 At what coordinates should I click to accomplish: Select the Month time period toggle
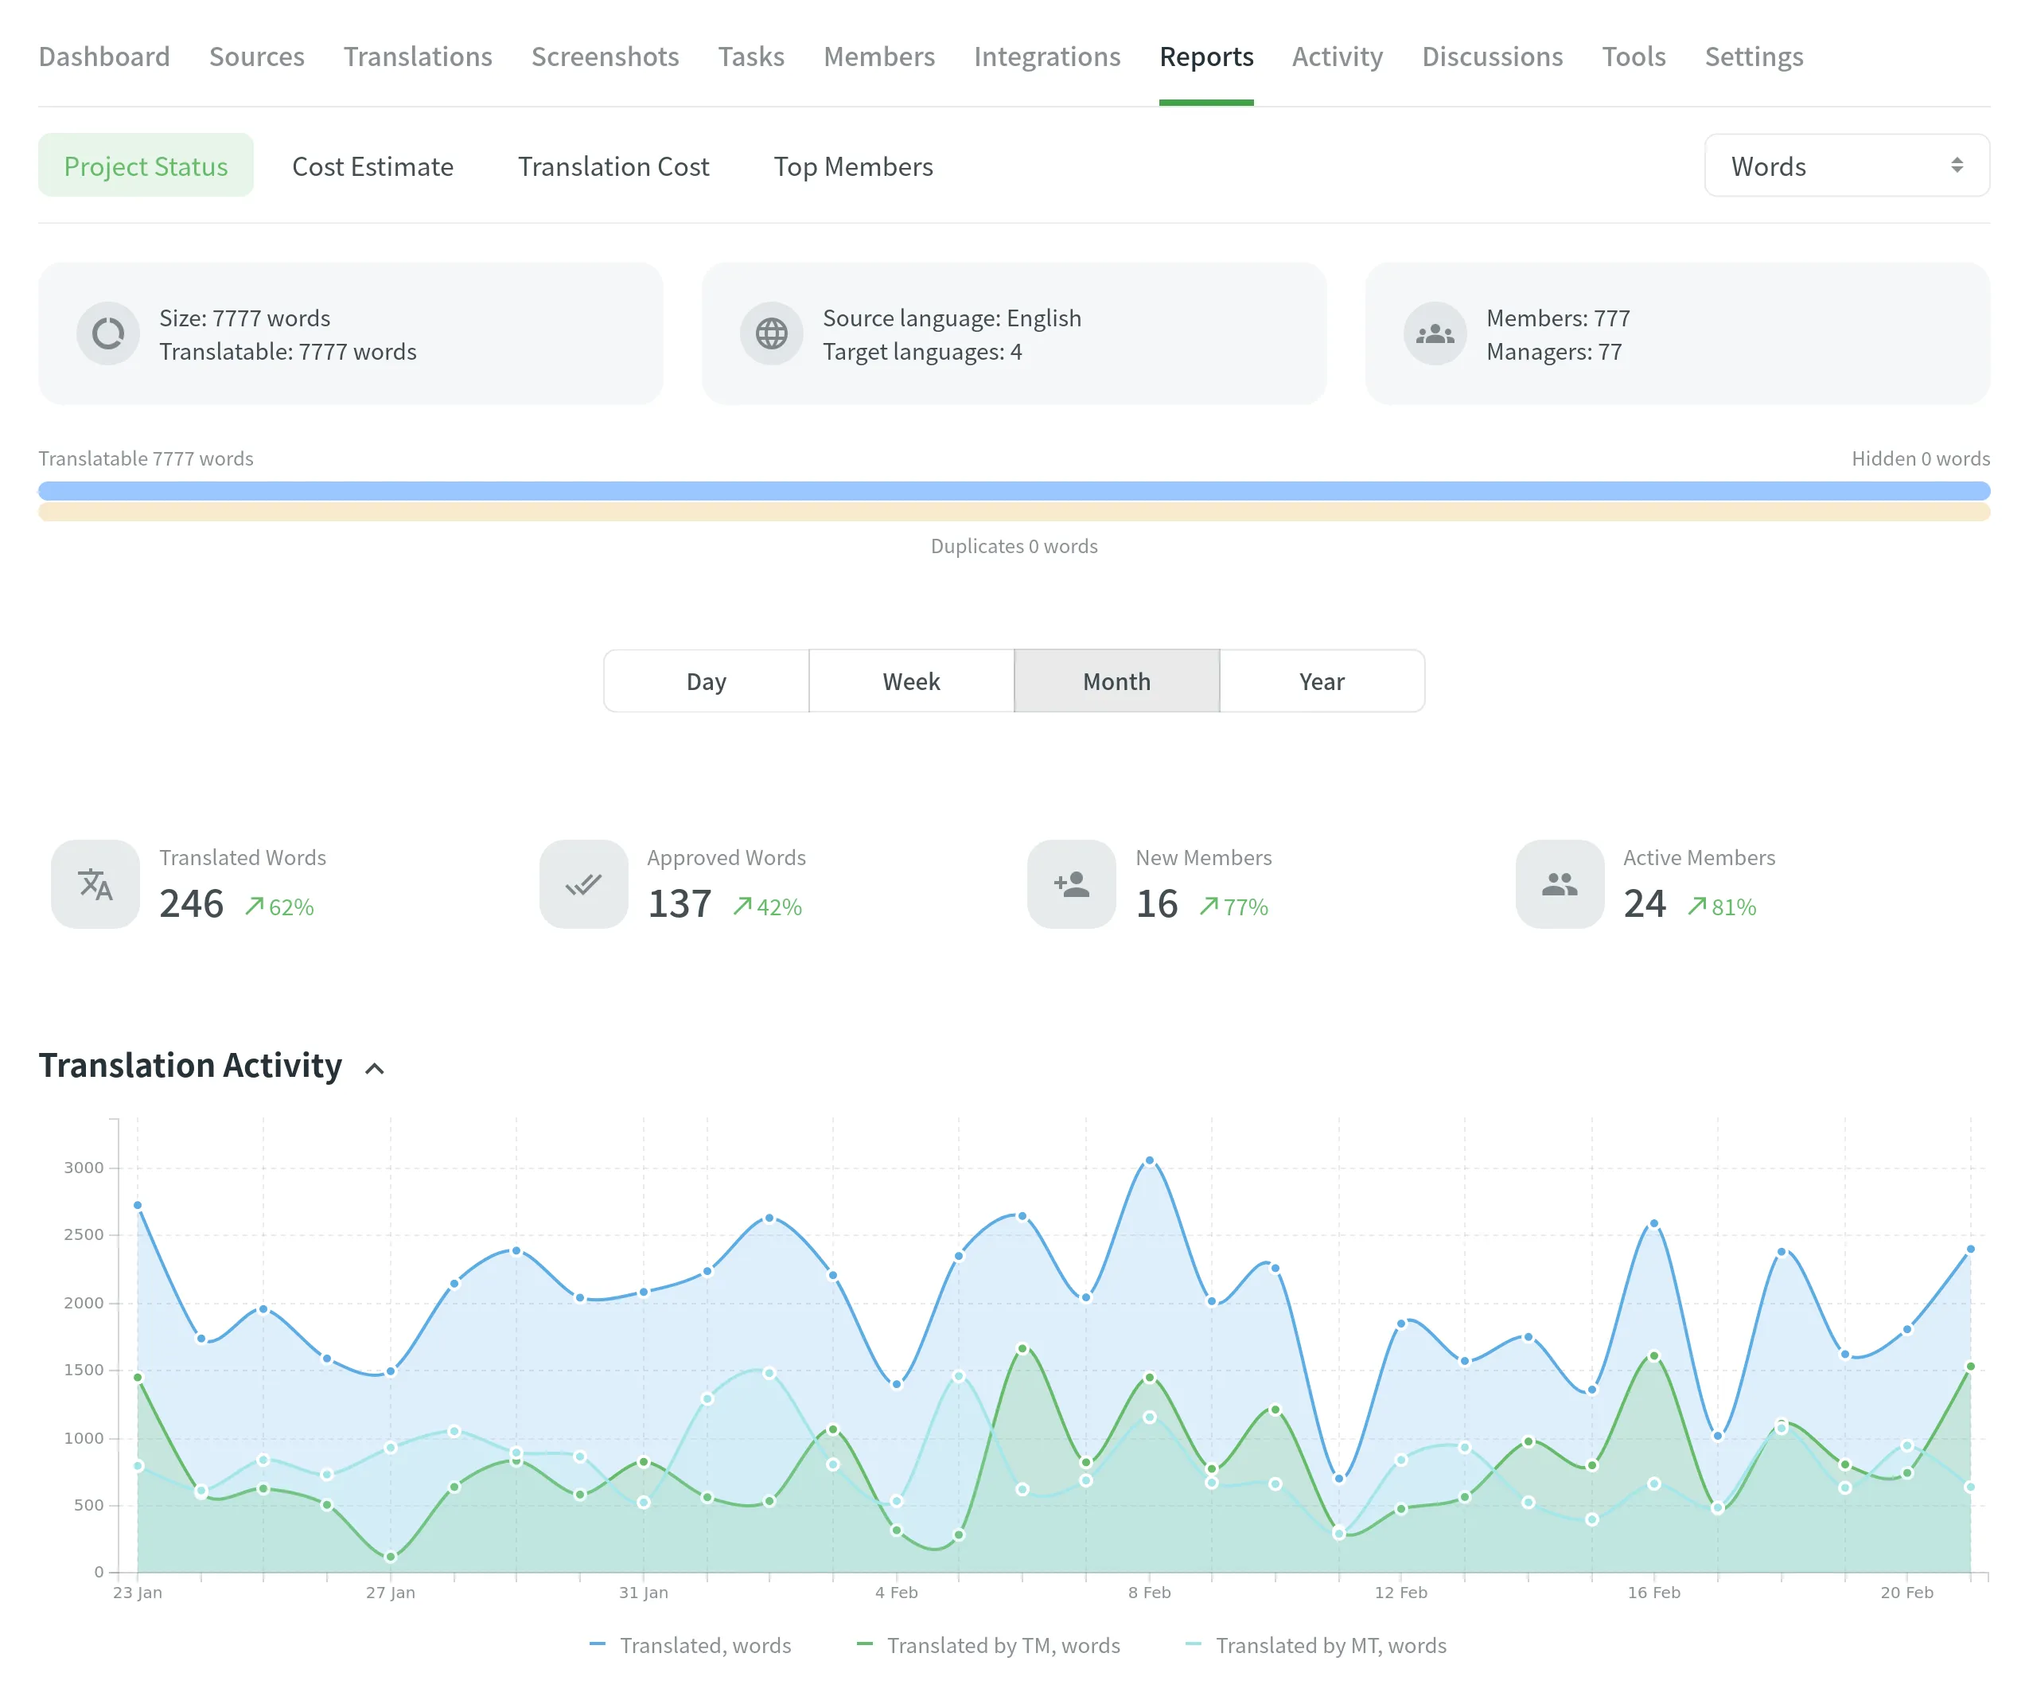click(x=1115, y=680)
